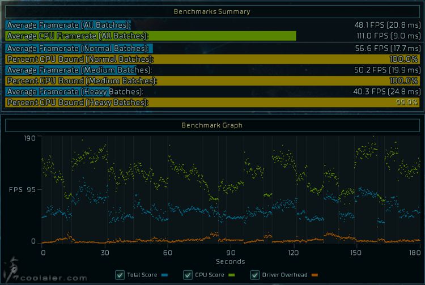Click the FPS 95 axis label
This screenshot has height=285, width=425.
coord(22,190)
